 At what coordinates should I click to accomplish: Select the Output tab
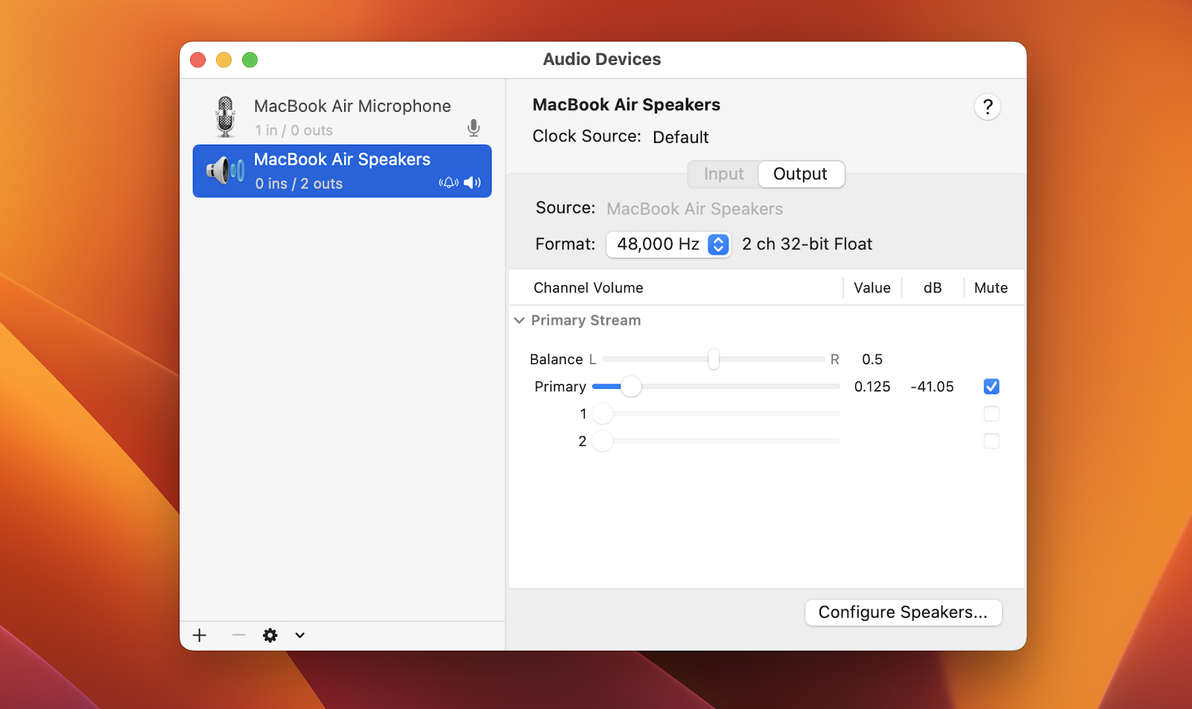point(800,174)
